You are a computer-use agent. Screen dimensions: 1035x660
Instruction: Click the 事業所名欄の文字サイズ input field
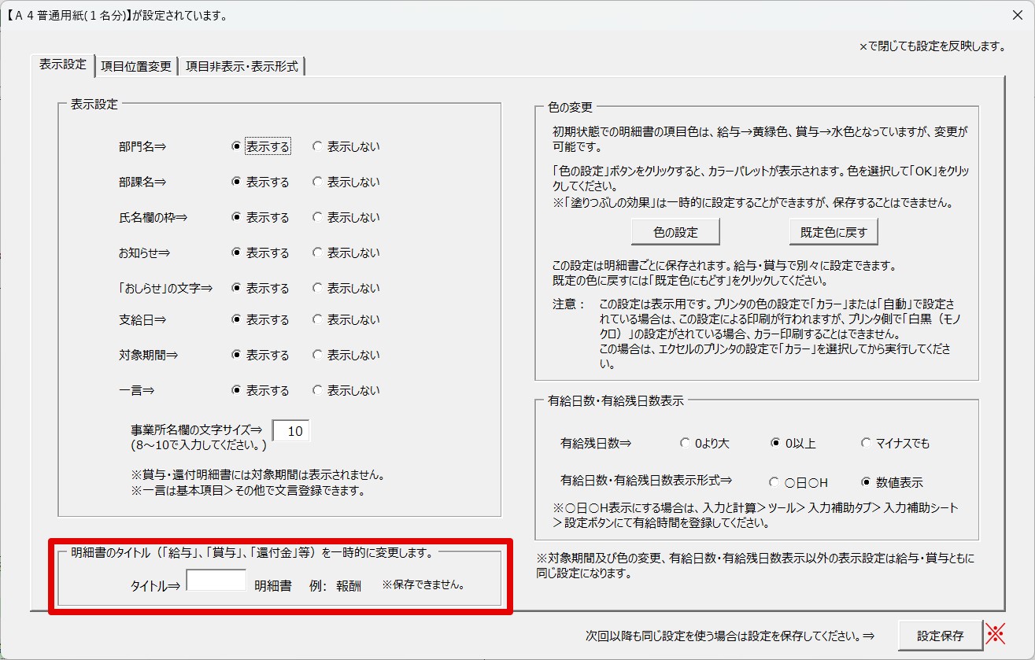(x=291, y=431)
